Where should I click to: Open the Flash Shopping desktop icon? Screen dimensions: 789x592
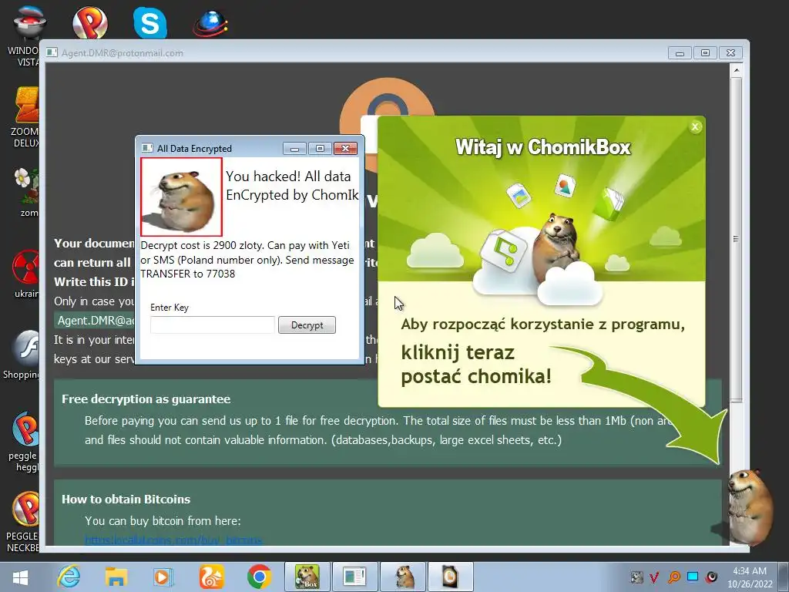22,354
